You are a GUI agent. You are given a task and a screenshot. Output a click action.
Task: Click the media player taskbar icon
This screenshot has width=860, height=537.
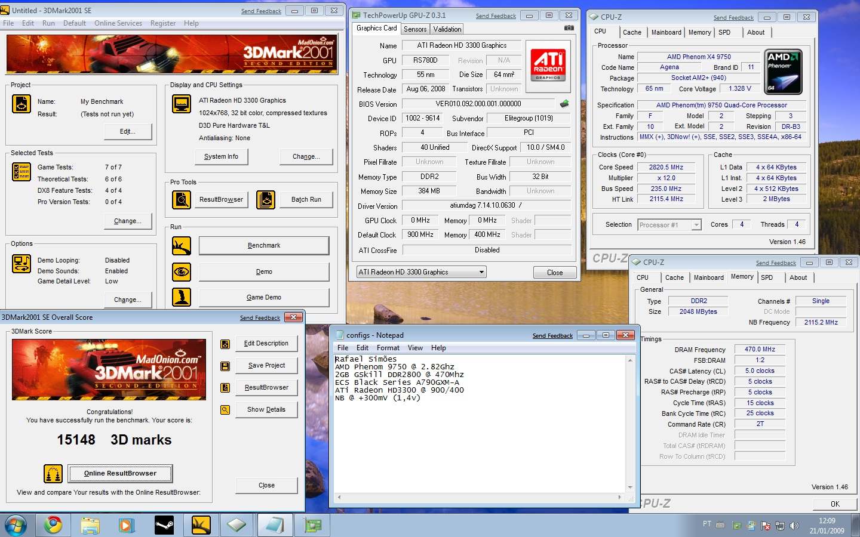coord(127,525)
